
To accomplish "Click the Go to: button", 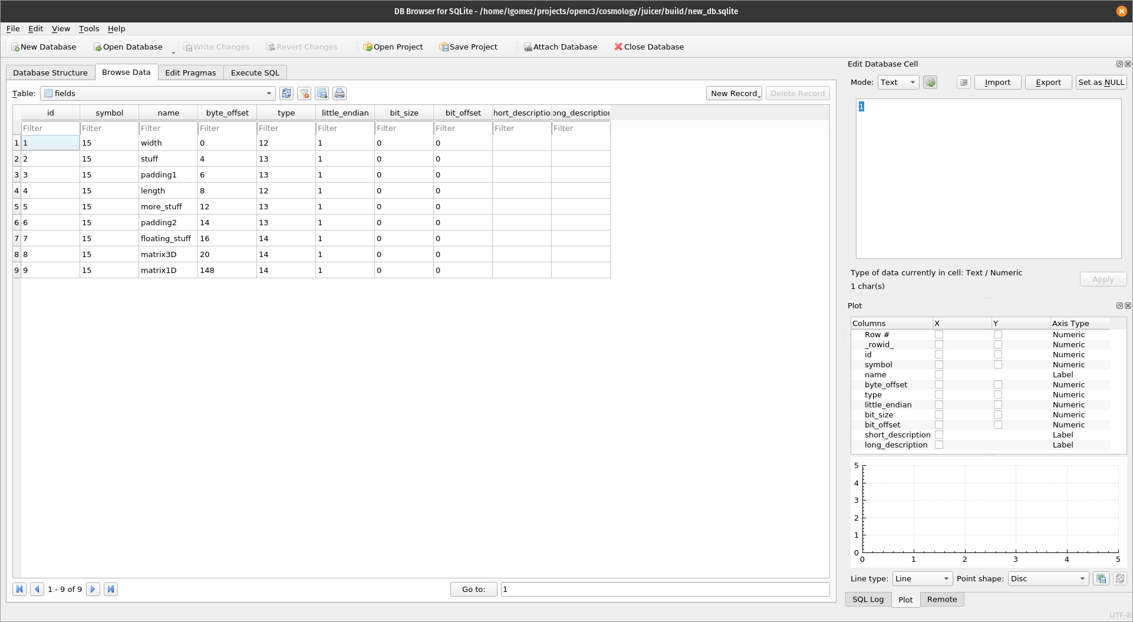I will click(x=473, y=590).
